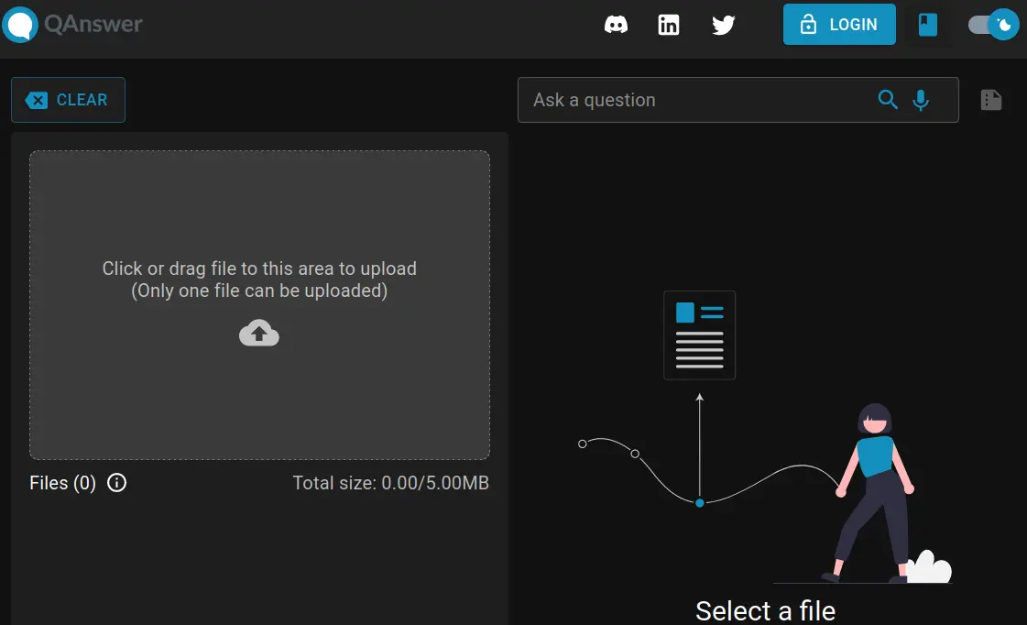The height and width of the screenshot is (625, 1027).
Task: Click the lock icon on the LOGIN button
Action: 810,25
